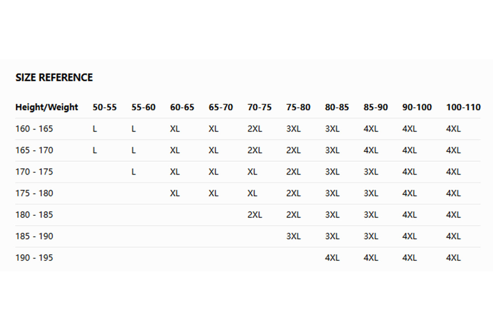Image resolution: width=493 pixels, height=330 pixels.
Task: Click the Height/Weight column header
Action: pyautogui.click(x=47, y=107)
